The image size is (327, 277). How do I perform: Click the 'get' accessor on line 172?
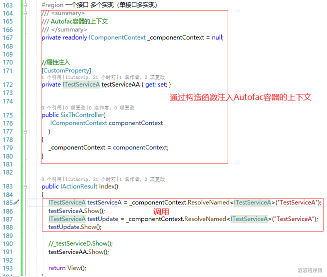point(150,84)
